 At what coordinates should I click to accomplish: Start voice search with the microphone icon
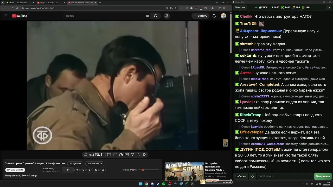(167, 16)
